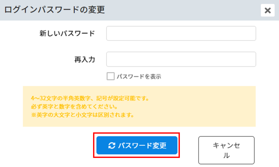The height and width of the screenshot is (167, 279).
Task: Click the yellow password rules notice box
Action: pos(139,106)
